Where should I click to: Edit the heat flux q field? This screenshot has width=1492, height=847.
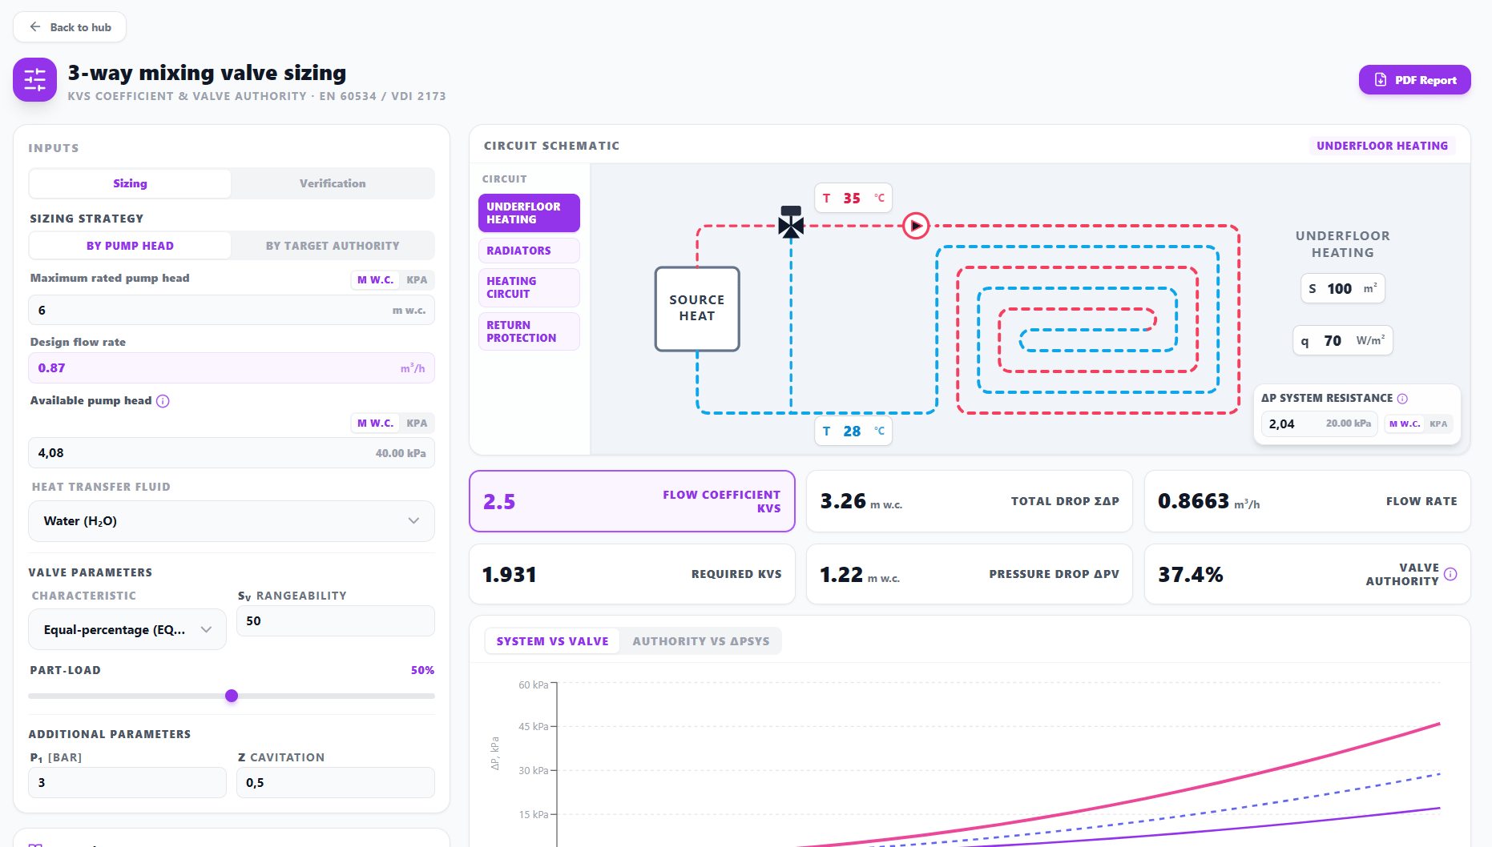1342,340
